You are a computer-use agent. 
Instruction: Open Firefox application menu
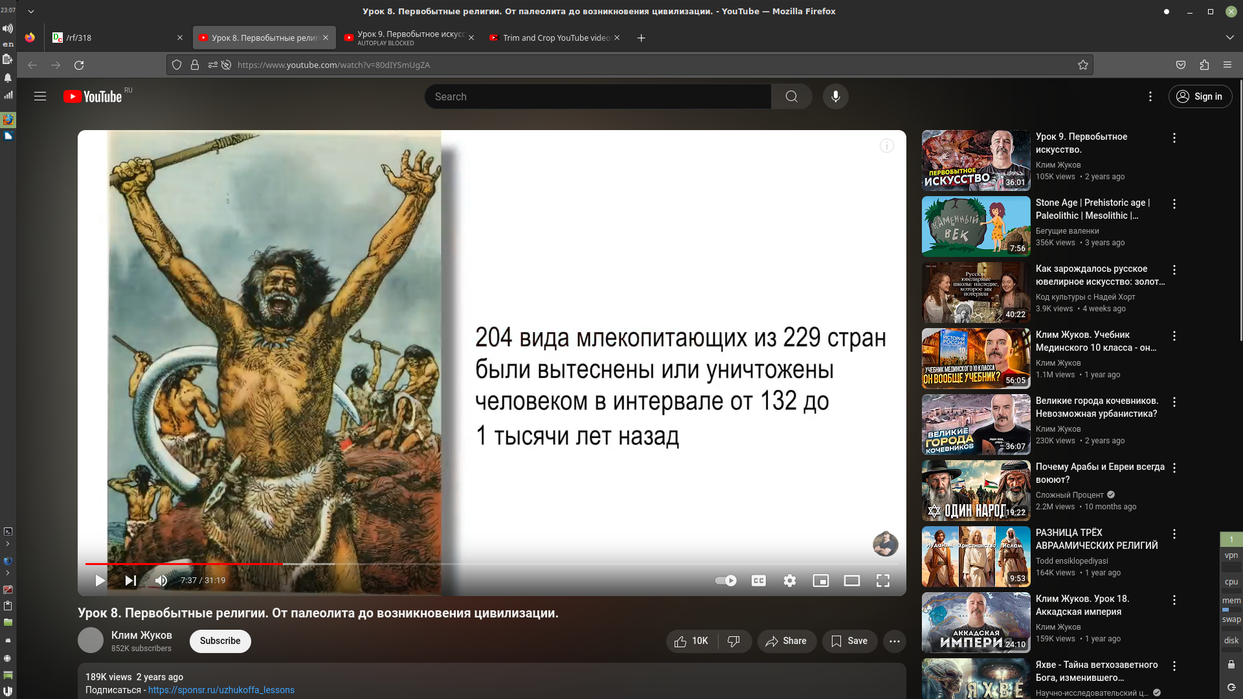[x=1227, y=65]
